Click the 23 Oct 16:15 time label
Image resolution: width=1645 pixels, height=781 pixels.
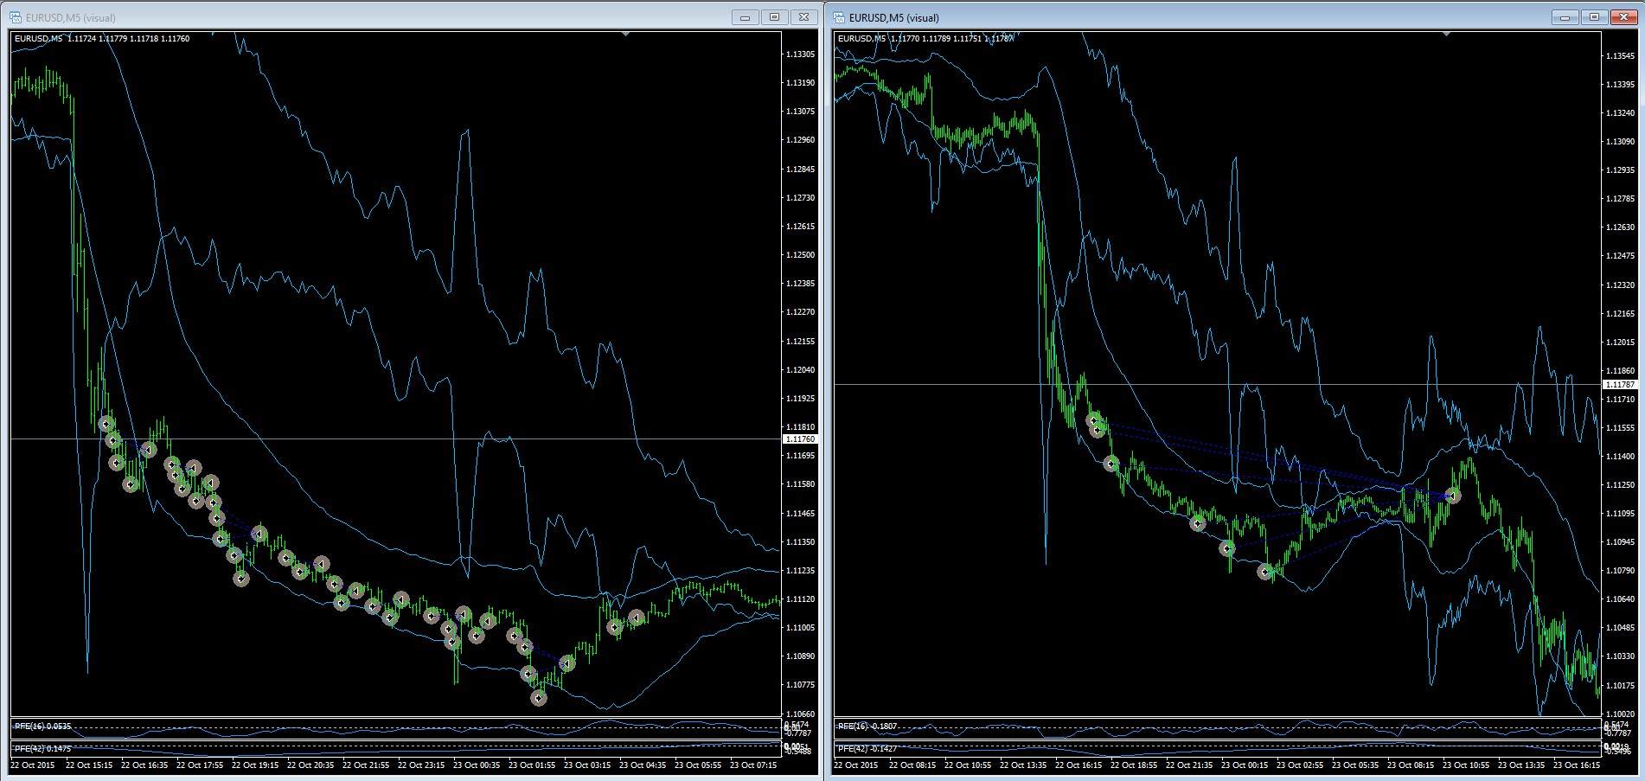click(1577, 765)
